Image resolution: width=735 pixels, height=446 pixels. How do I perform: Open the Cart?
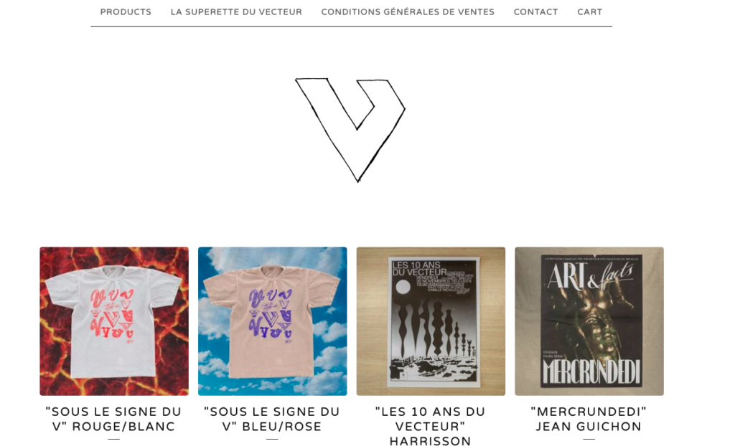click(x=590, y=12)
